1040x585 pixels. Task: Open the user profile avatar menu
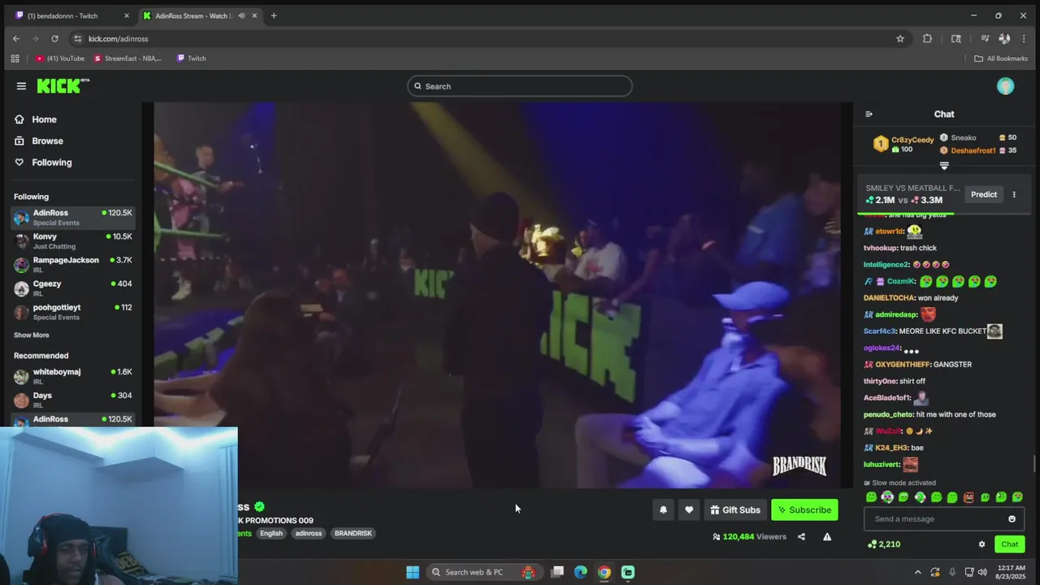click(1005, 86)
